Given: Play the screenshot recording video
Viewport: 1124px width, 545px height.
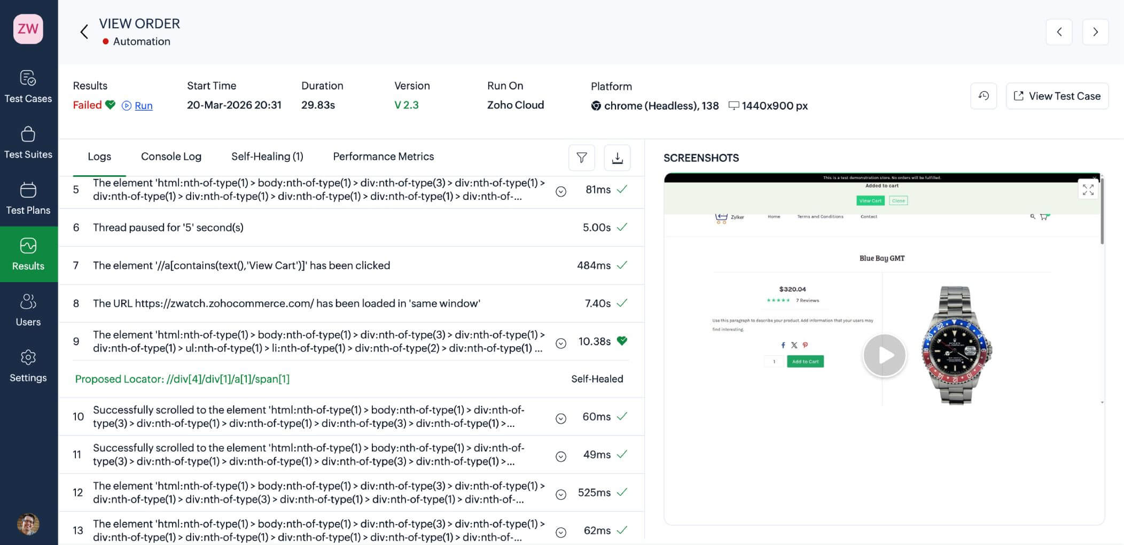Looking at the screenshot, I should (884, 355).
